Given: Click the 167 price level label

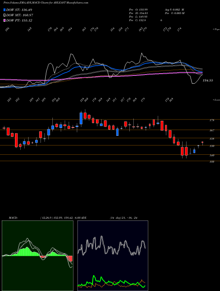Looking at the screenshot, I should (212, 131).
